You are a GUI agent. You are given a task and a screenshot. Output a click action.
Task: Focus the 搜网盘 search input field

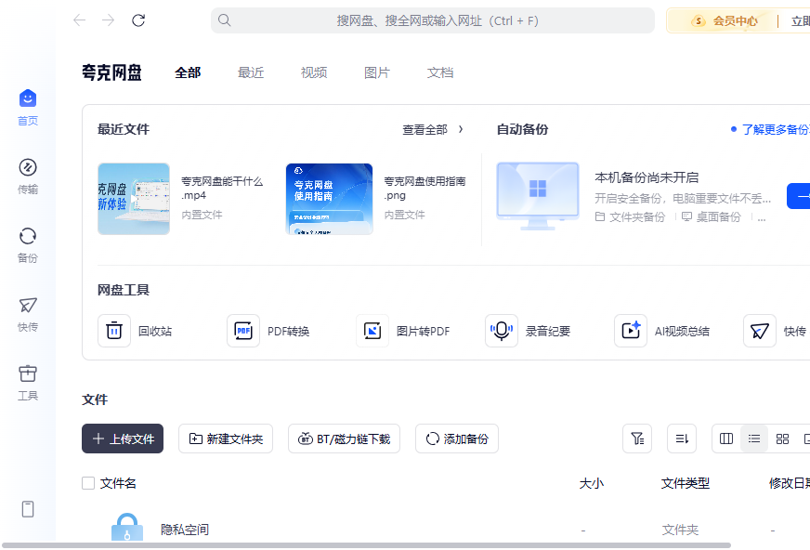click(433, 20)
